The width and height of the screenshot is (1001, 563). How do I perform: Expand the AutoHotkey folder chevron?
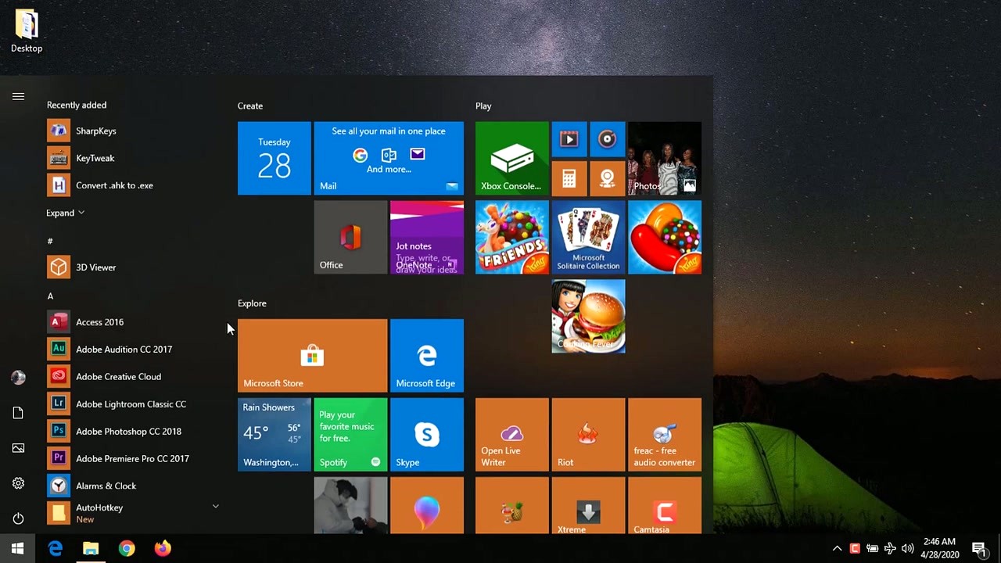coord(215,507)
